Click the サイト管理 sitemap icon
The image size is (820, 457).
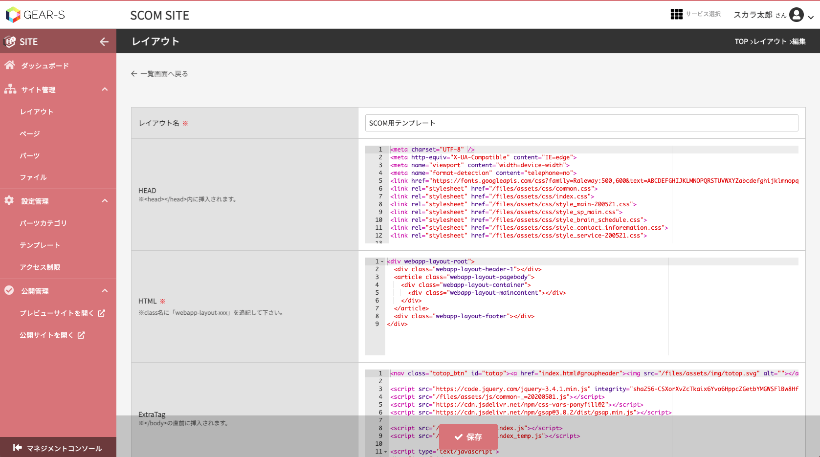coord(10,89)
